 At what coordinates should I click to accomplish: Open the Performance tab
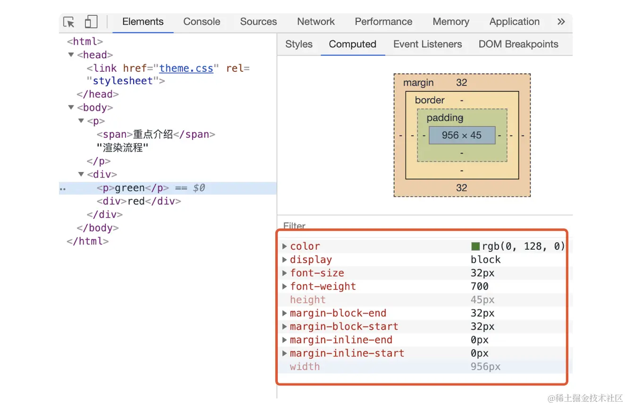(x=383, y=22)
